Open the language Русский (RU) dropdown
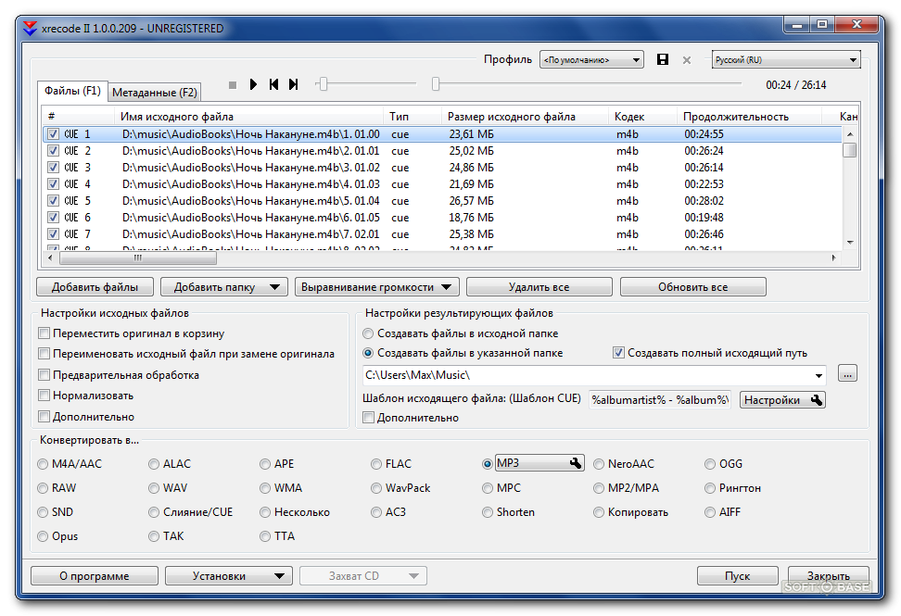901x616 pixels. pyautogui.click(x=786, y=59)
